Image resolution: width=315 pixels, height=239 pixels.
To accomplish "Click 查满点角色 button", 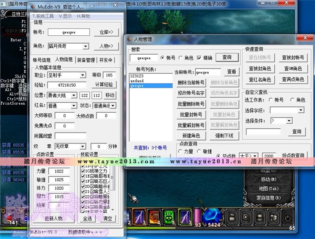I will [293, 80].
